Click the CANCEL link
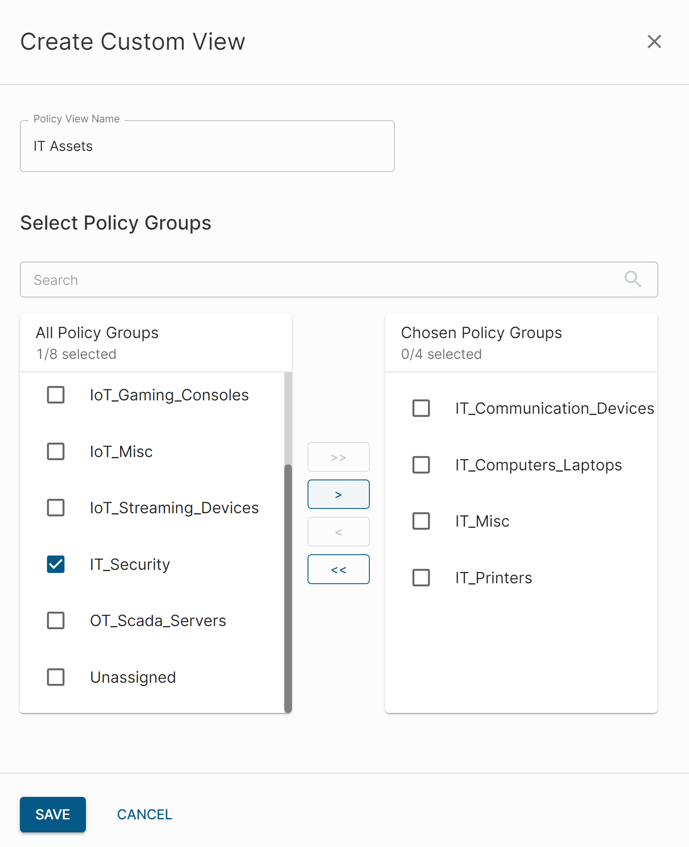The image size is (689, 847). pos(144,815)
